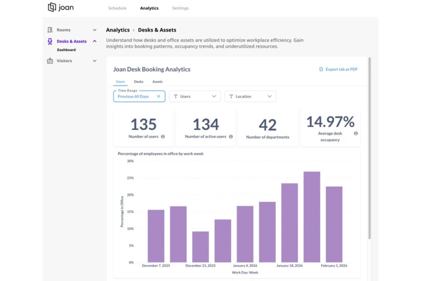Click the 42 departments value

[x=268, y=125]
